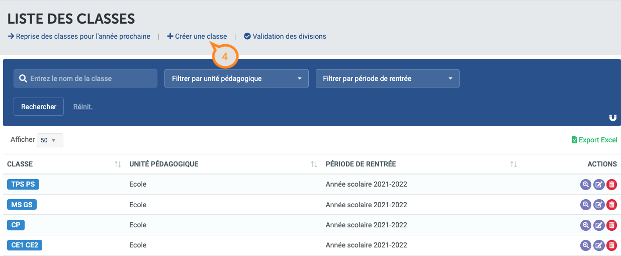Delete the MS GS class
The height and width of the screenshot is (256, 621).
[x=611, y=205]
